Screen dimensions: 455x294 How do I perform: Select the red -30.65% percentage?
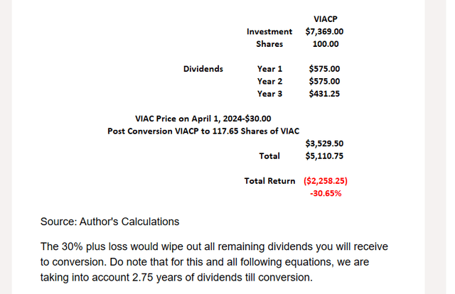[326, 192]
